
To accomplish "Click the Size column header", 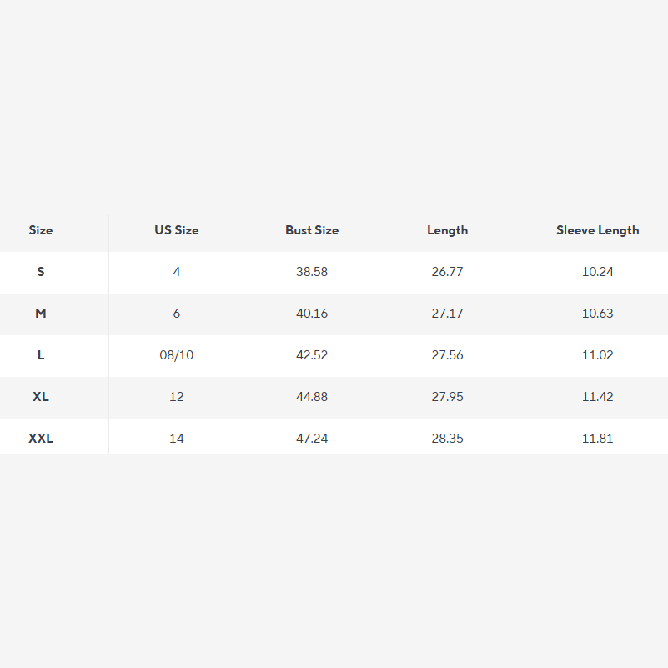I will pos(41,230).
